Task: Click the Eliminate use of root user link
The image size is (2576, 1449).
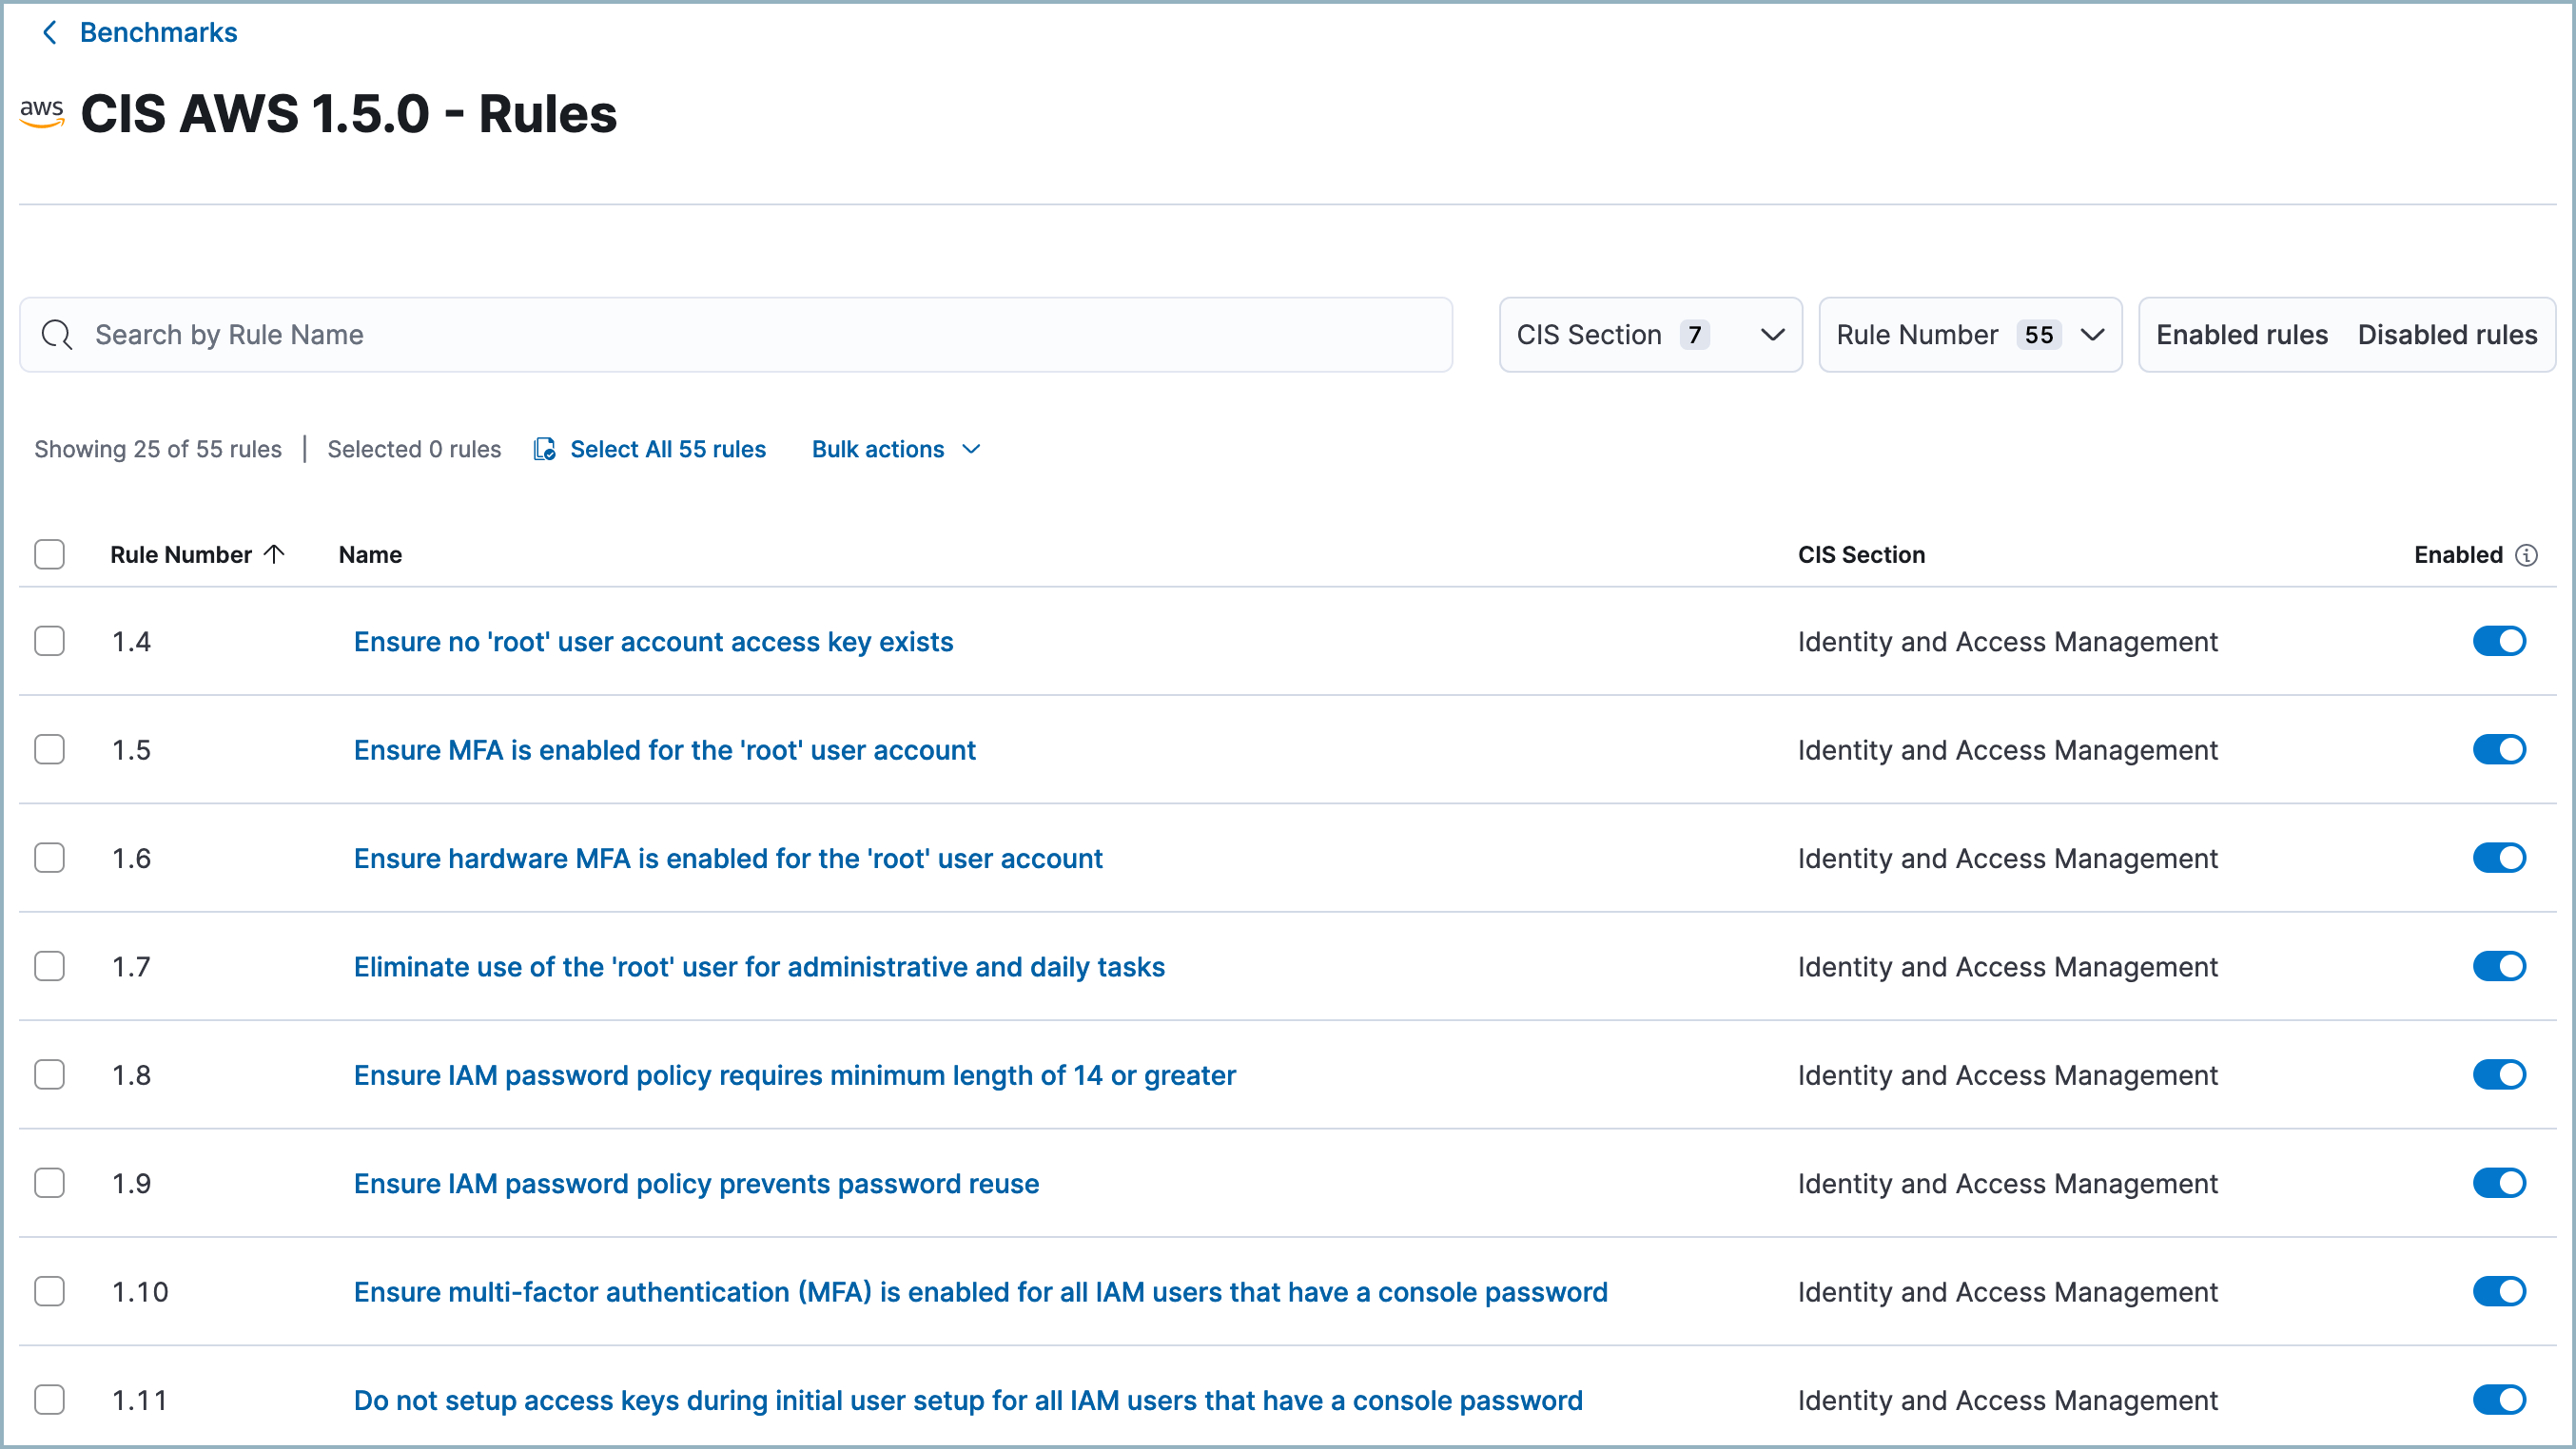Action: [x=759, y=966]
